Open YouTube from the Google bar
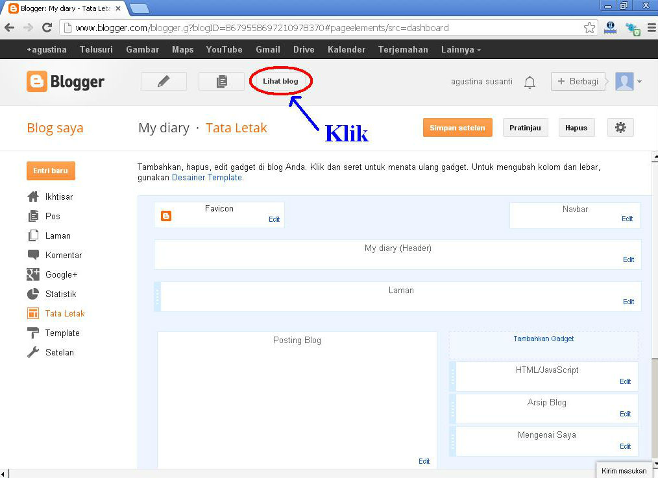 point(224,49)
